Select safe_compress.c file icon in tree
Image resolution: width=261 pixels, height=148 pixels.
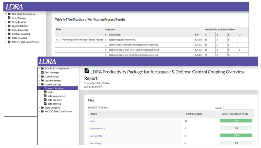[45, 96]
